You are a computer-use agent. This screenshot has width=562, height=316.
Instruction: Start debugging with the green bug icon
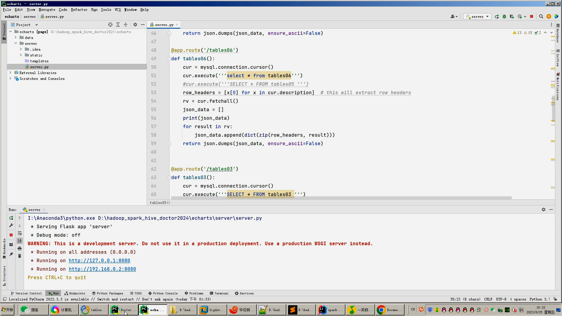point(504,17)
